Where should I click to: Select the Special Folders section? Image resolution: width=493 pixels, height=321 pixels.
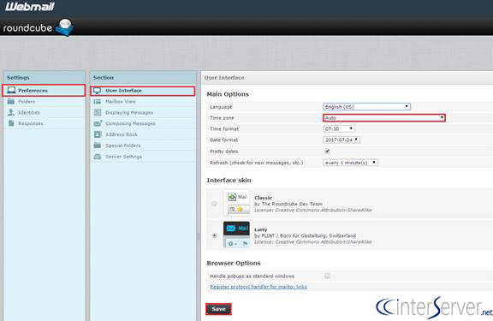pos(143,146)
